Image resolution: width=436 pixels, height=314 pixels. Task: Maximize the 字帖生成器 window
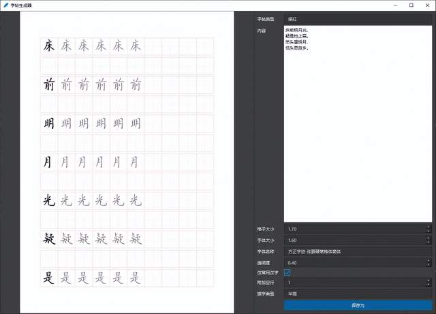pyautogui.click(x=410, y=5)
